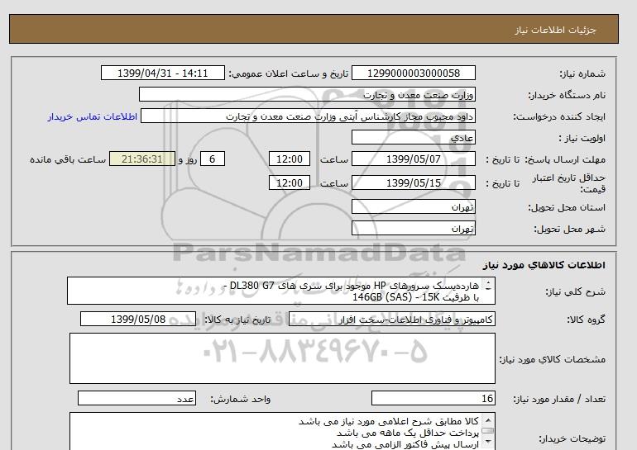Click the label حداقل تاریخ اعتبار قیمت
637x450 pixels.
click(569, 183)
